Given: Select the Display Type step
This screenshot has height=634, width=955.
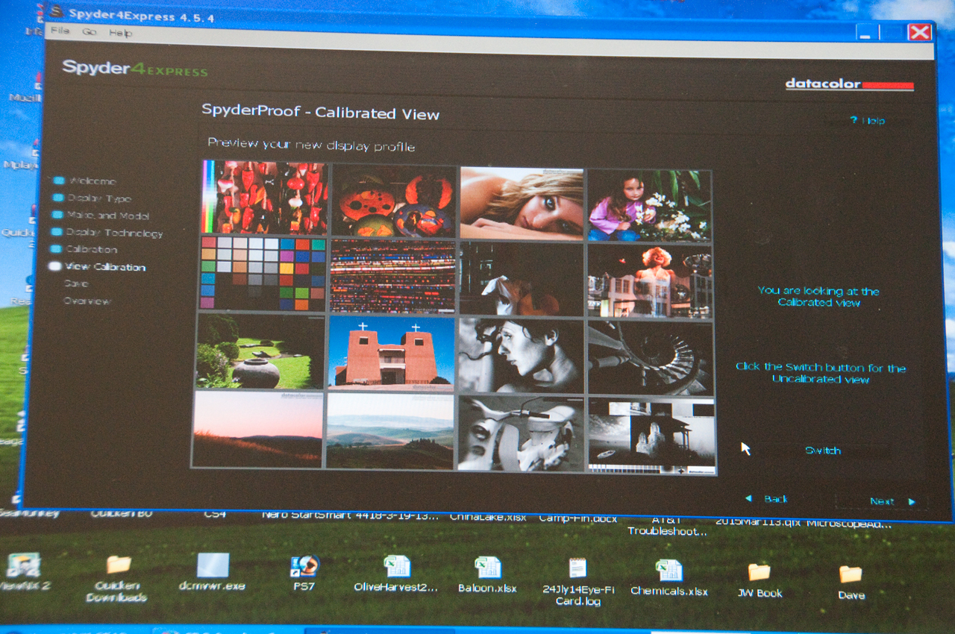Looking at the screenshot, I should click(98, 198).
